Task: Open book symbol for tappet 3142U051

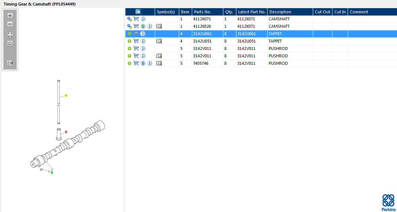Action: point(159,41)
